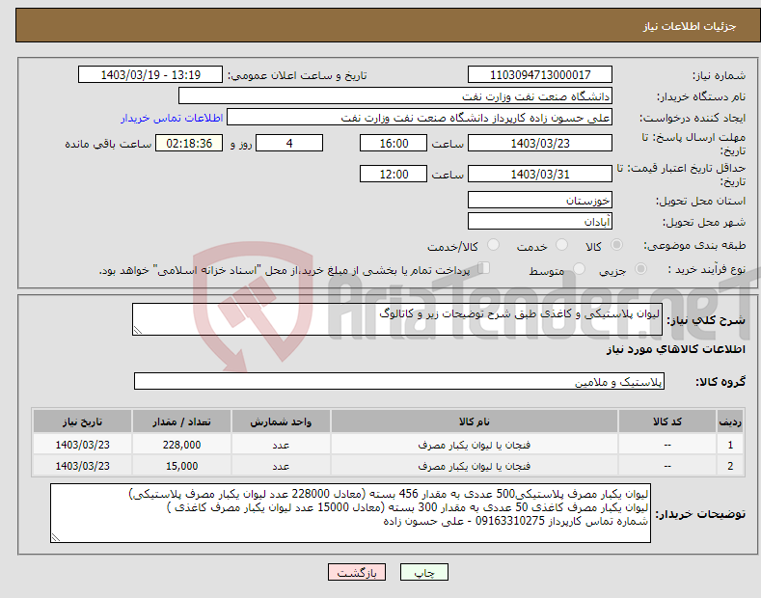Click the resize handle of description text area

click(138, 330)
